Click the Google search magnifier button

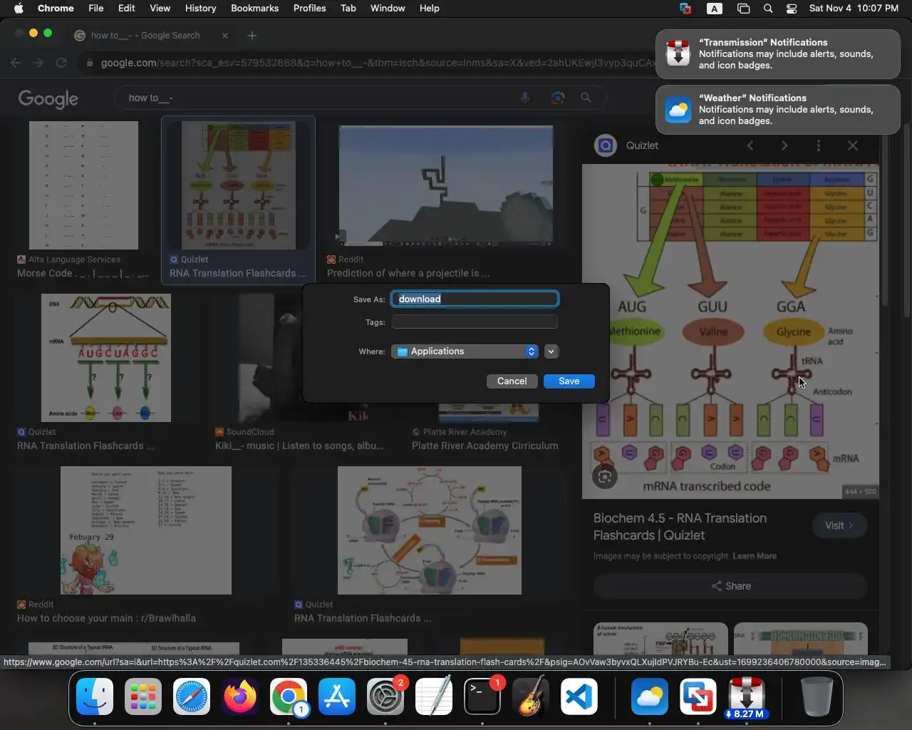coord(586,98)
